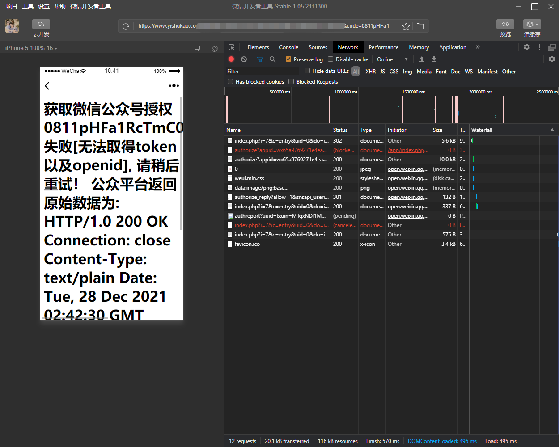Click the import HAR upload arrow icon

tap(422, 59)
